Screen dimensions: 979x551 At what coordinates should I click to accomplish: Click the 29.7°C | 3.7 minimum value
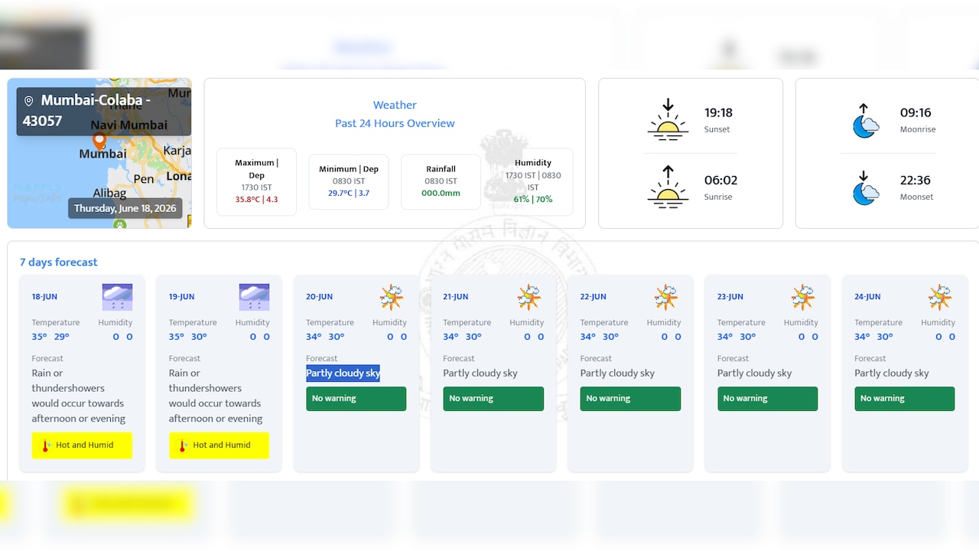[349, 194]
